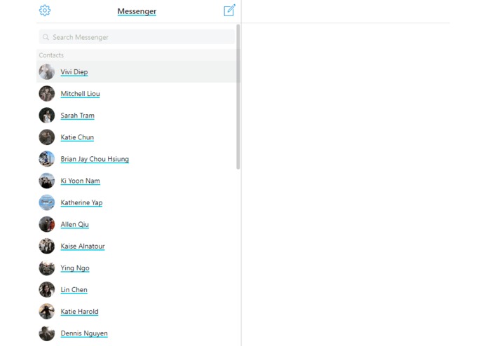Click the contacts list scrollbar
The height and width of the screenshot is (346, 487).
(238, 97)
